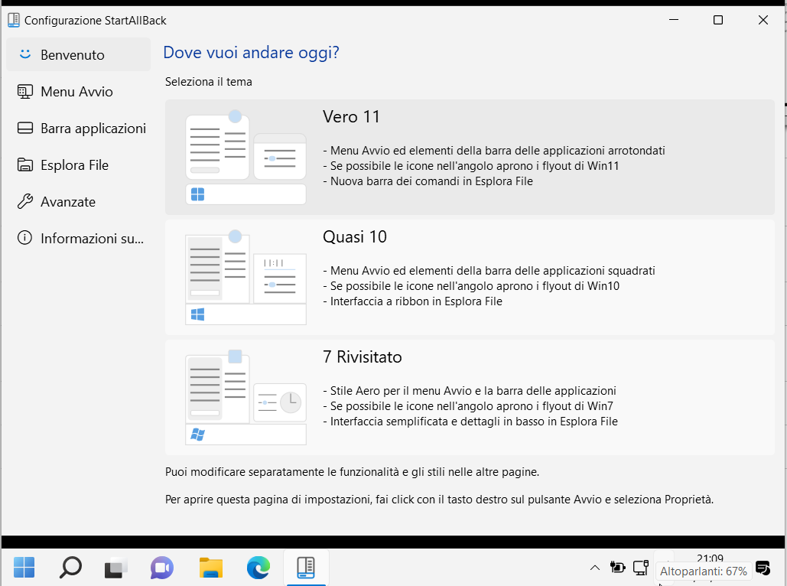Viewport: 787px width, 586px height.
Task: Open the notification center icon
Action: 763,568
